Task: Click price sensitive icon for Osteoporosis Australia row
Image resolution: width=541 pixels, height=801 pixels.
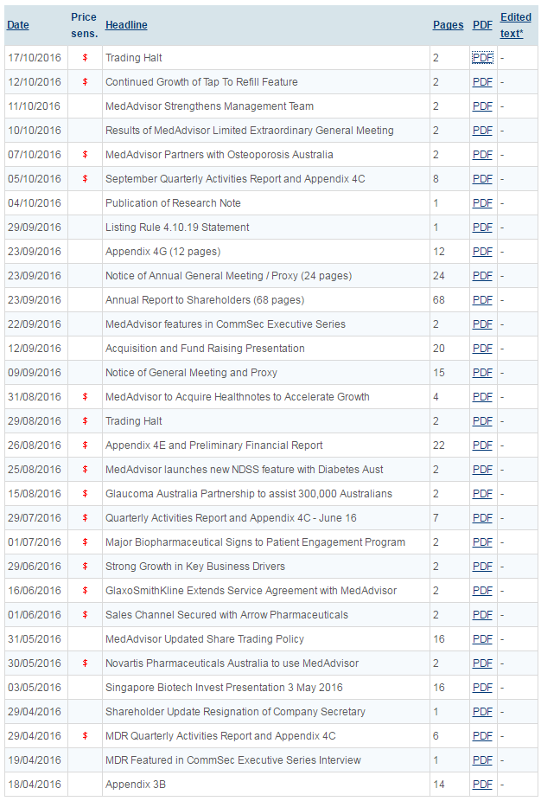Action: 85,155
